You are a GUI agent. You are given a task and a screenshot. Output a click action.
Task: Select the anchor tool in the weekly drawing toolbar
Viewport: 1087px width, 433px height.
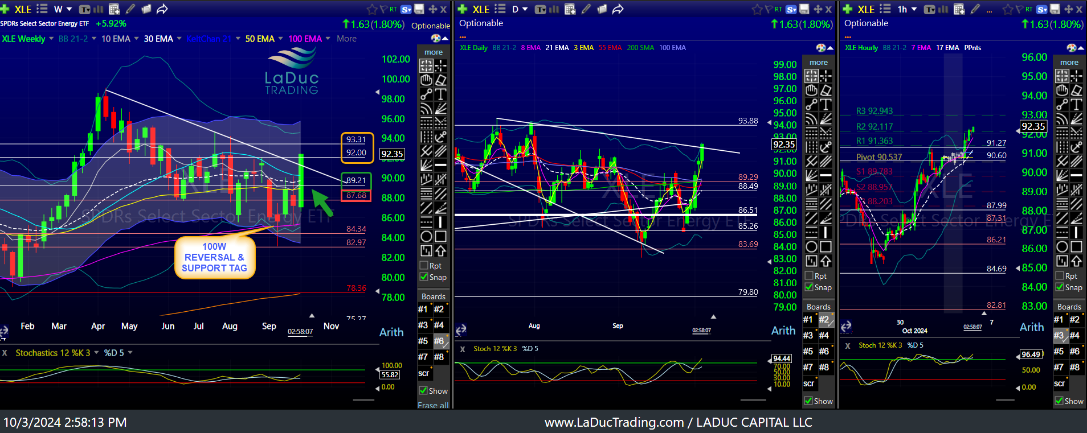pos(440,137)
